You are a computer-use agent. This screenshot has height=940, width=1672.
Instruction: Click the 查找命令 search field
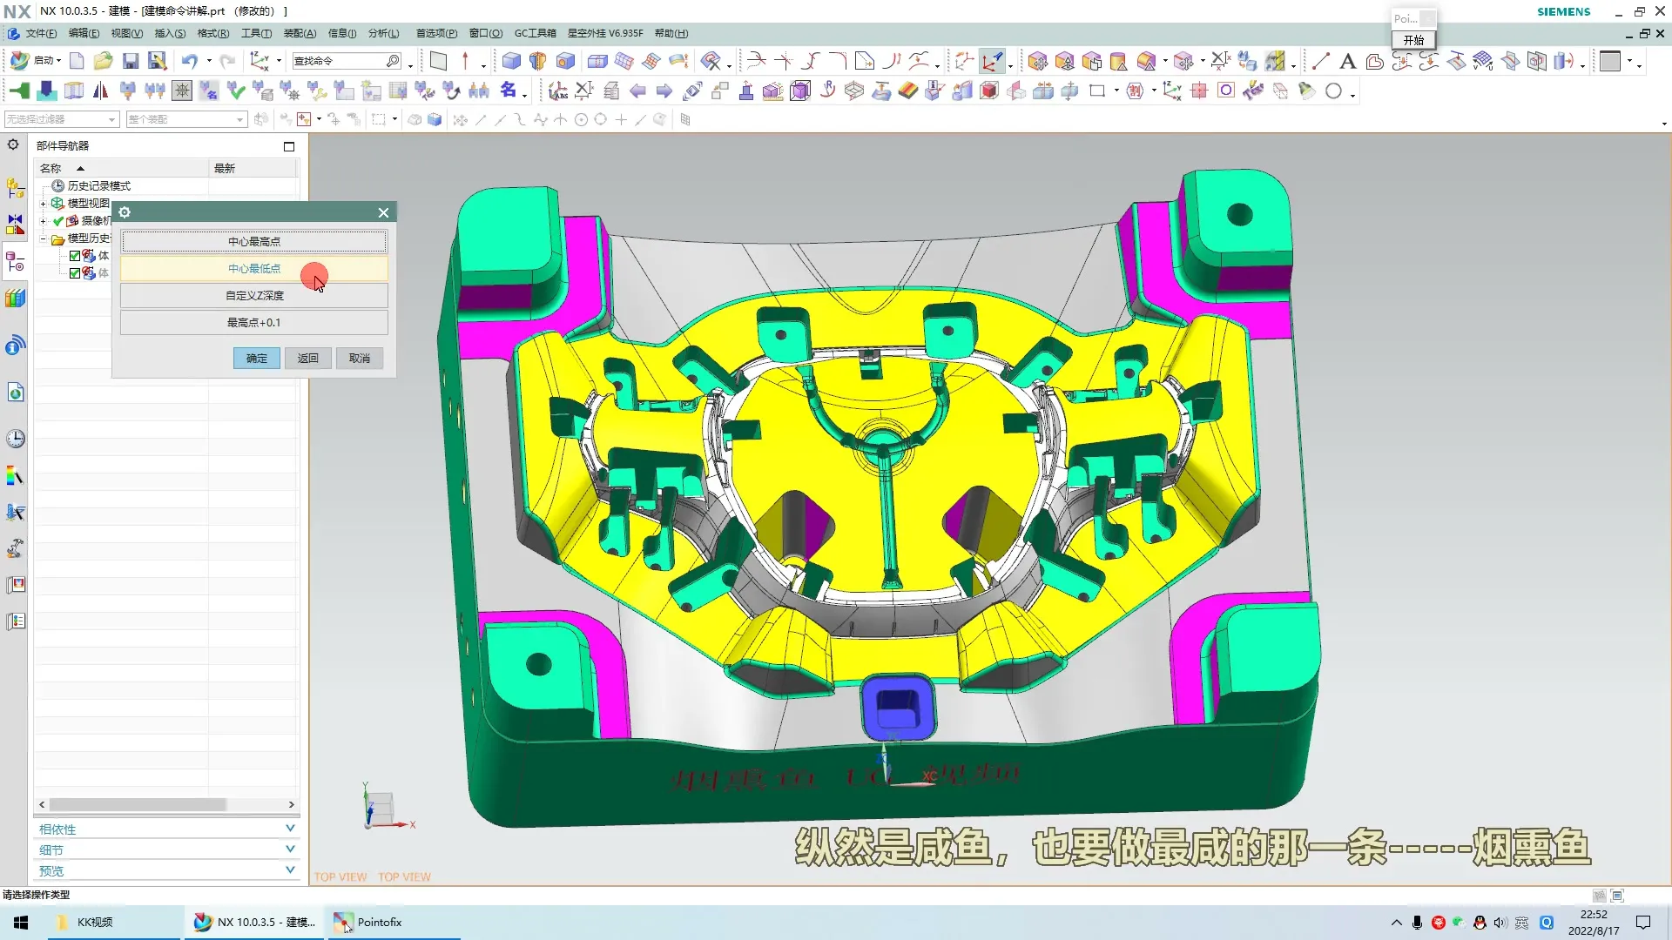[338, 61]
